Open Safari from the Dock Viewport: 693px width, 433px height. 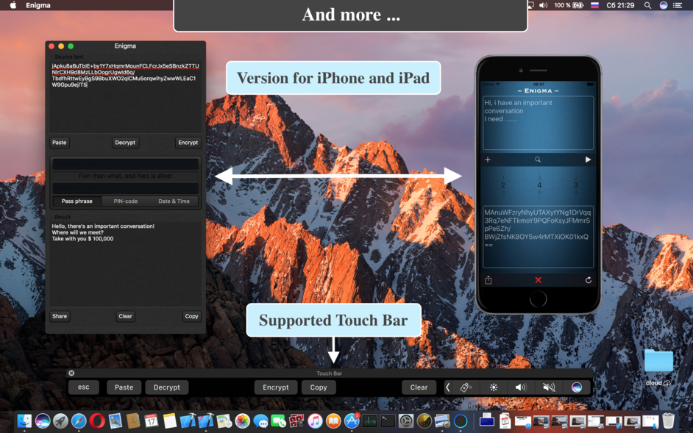(x=79, y=421)
